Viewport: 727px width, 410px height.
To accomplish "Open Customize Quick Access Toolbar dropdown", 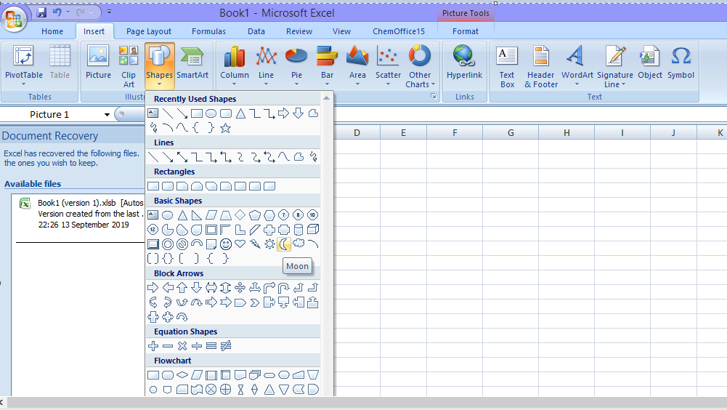I will pos(110,12).
